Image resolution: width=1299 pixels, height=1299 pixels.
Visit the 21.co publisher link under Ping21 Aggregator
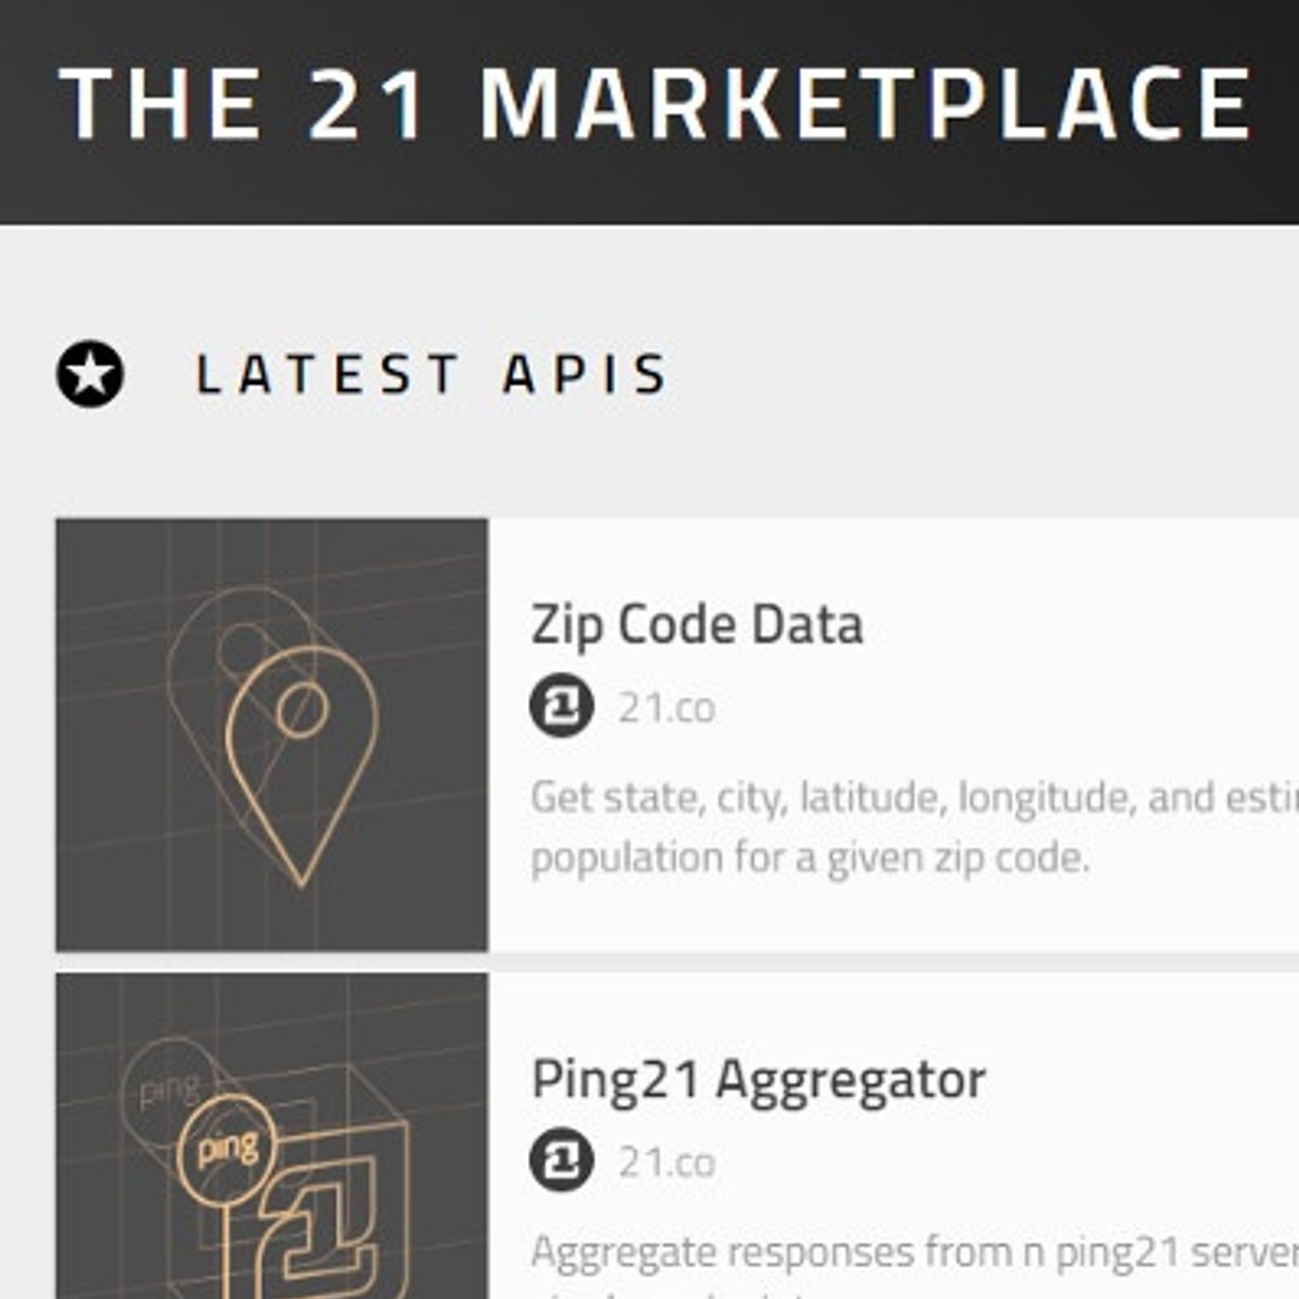tap(667, 1163)
